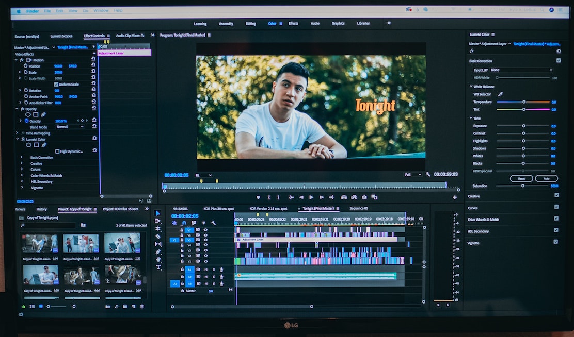Screen dimensions: 574x337
Task: Expand Curves in Effect Controls
Action: click(x=22, y=170)
